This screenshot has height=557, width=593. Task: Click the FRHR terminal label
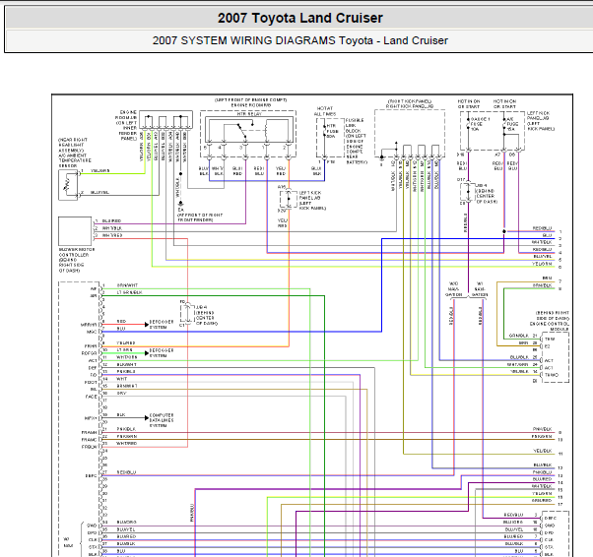pyautogui.click(x=91, y=346)
